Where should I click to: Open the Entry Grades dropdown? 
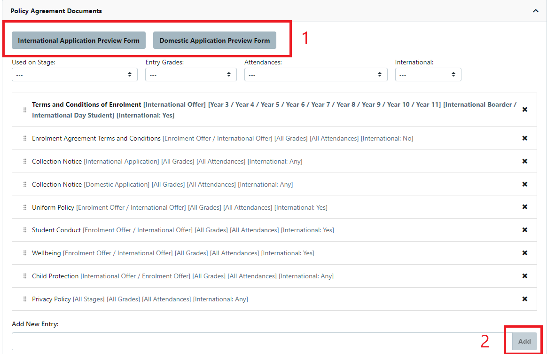click(x=191, y=74)
